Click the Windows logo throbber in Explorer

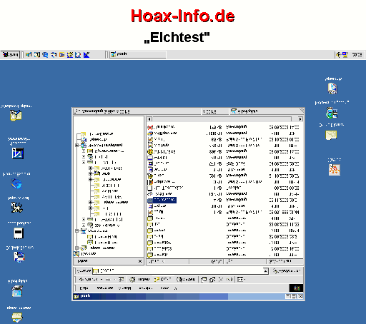tap(296, 288)
